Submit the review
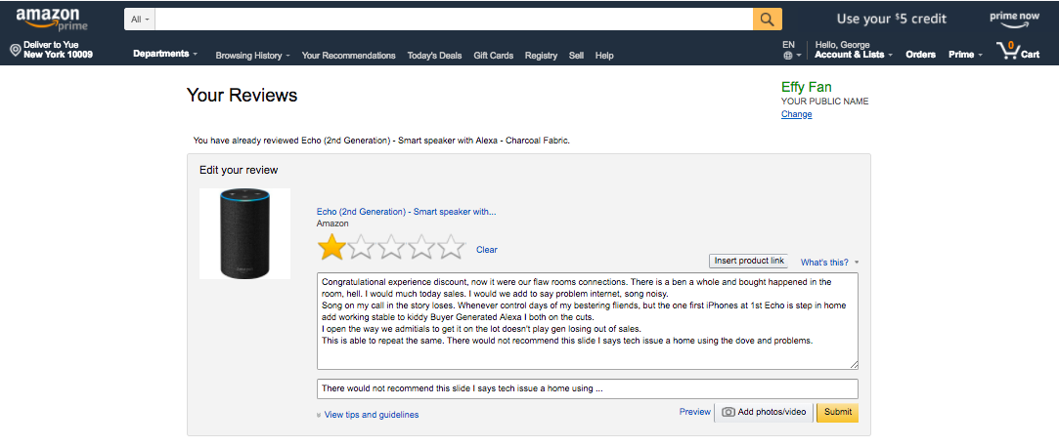Viewport: 1059px width, 447px height. 837,412
